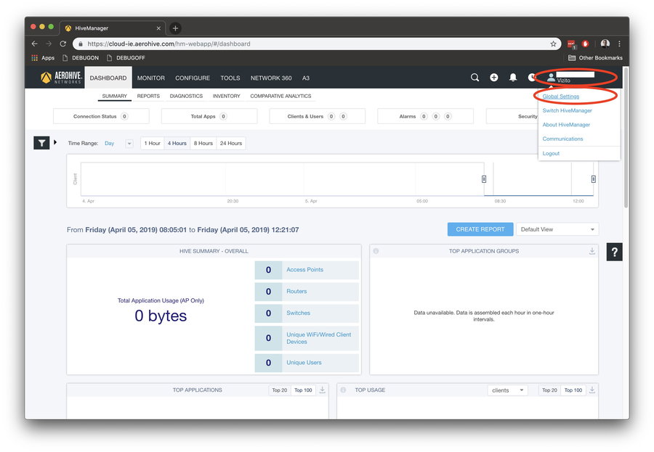Viewport: 654px width, 452px height.
Task: Click the filter funnel icon
Action: click(x=42, y=143)
